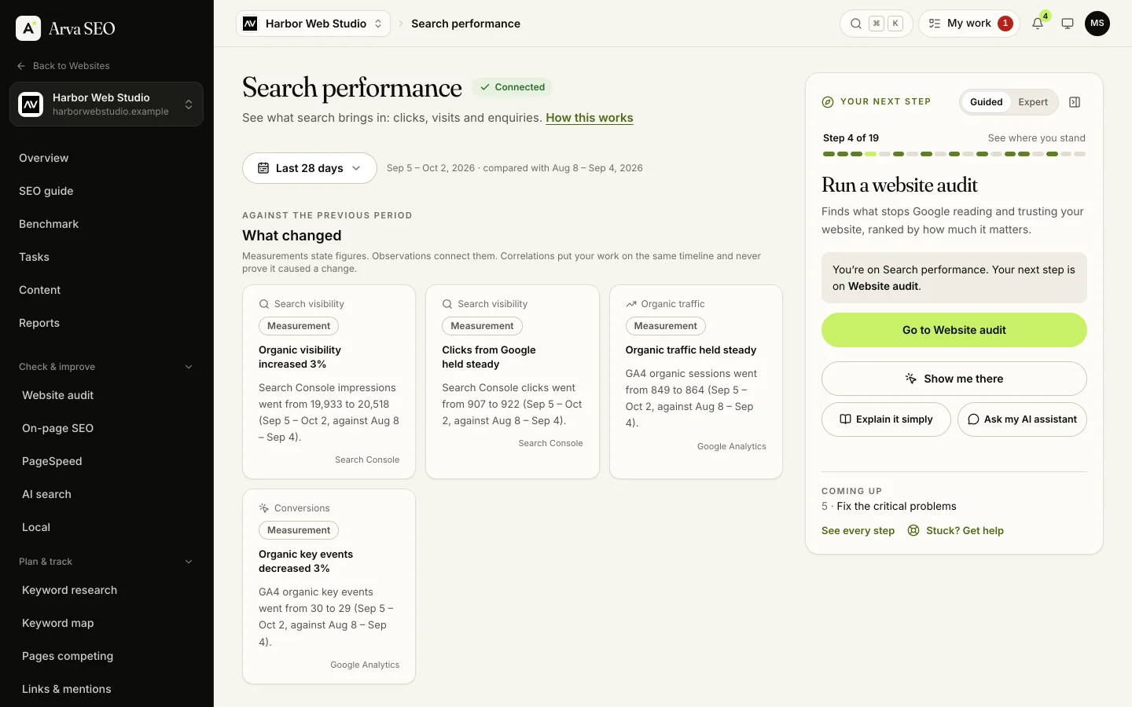Expand the sidebar website selector chevrons

click(189, 104)
